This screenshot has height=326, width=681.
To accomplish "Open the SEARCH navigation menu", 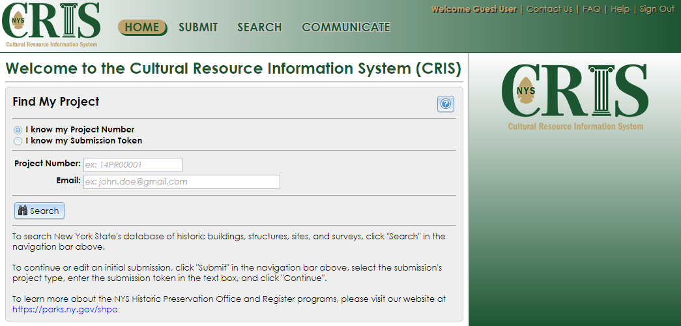I will click(x=259, y=27).
